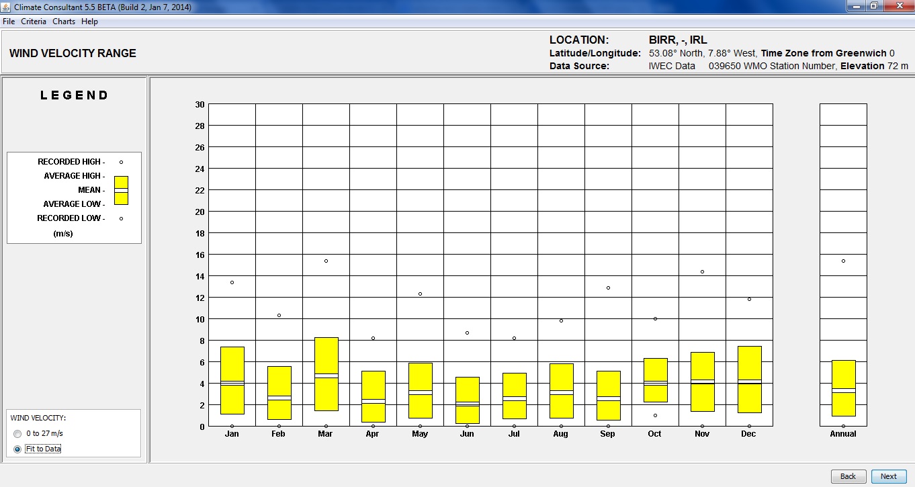Click the November recorded high data point
The width and height of the screenshot is (915, 487).
[702, 271]
